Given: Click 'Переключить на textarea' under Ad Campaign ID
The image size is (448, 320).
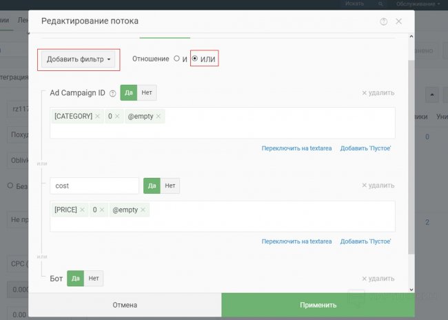Looking at the screenshot, I should click(296, 148).
